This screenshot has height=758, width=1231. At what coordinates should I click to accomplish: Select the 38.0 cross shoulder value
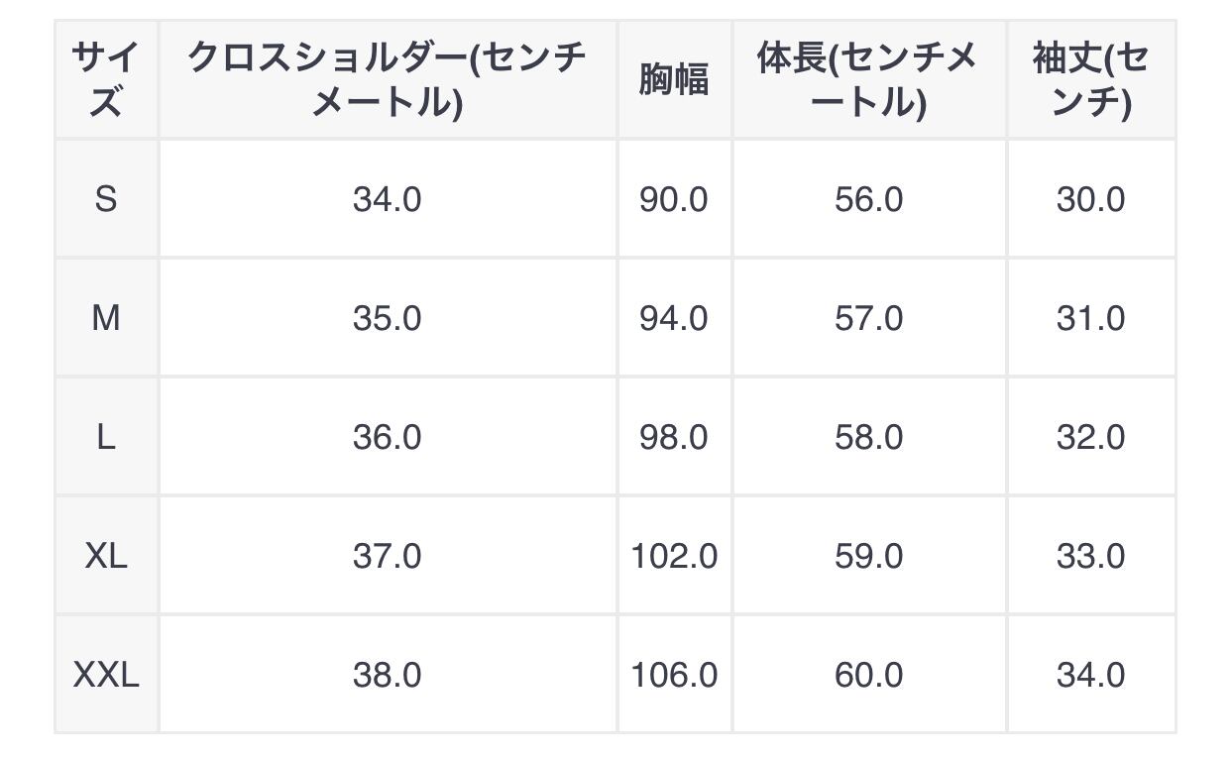(387, 675)
